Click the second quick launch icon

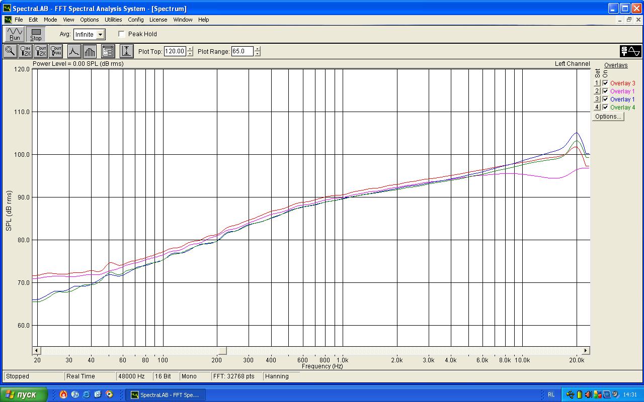click(x=75, y=394)
